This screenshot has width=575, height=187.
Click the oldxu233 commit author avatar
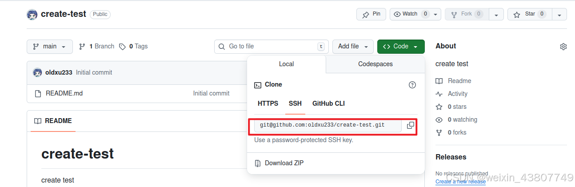(37, 72)
